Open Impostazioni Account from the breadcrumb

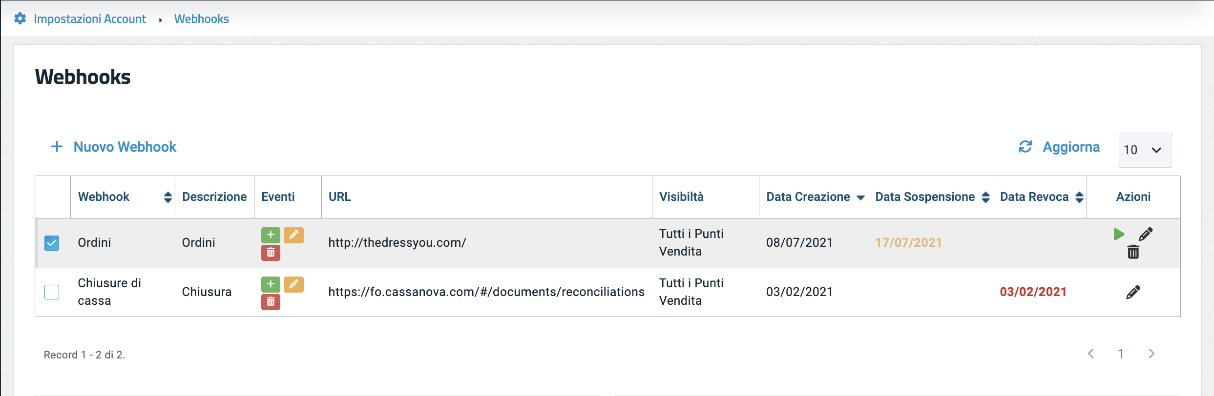click(x=90, y=19)
